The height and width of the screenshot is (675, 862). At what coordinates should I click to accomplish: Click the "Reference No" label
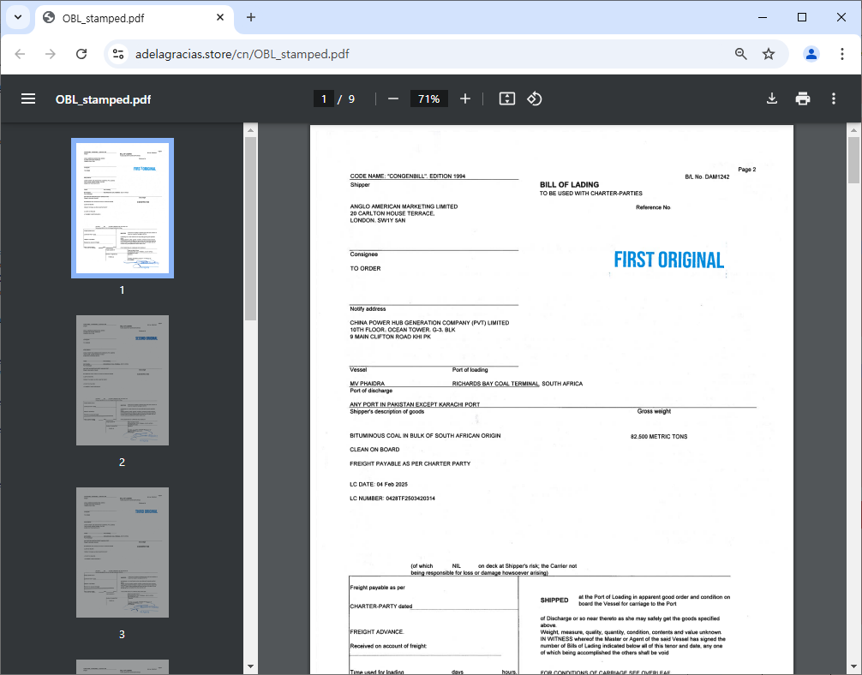coord(653,208)
